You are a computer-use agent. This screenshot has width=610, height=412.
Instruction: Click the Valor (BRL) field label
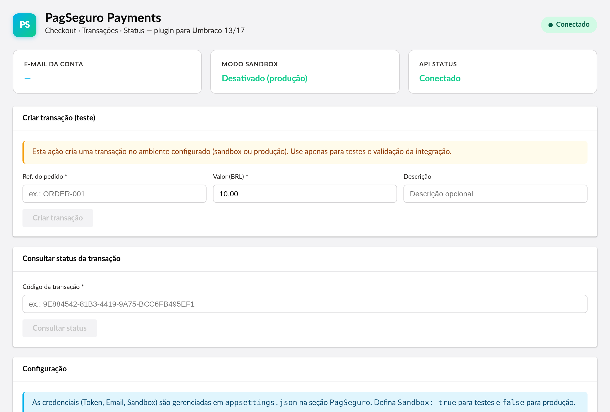pyautogui.click(x=231, y=177)
